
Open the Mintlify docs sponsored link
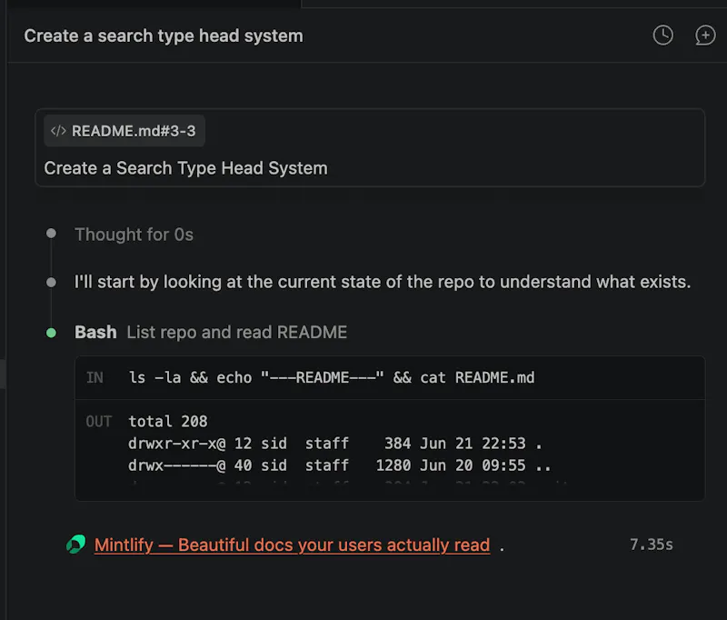click(x=292, y=545)
